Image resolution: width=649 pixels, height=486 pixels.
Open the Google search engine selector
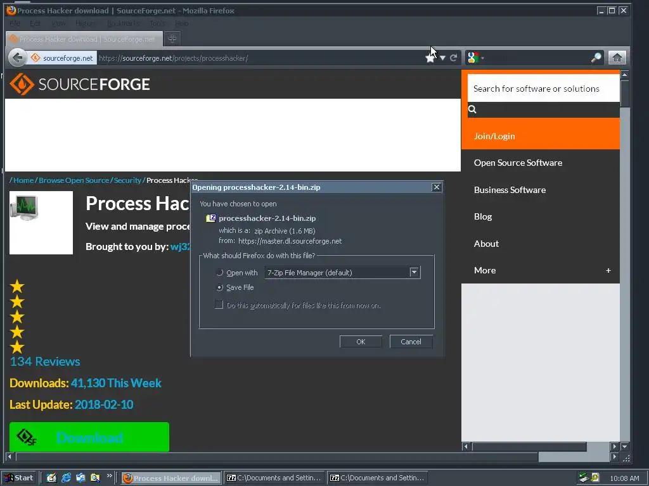(x=475, y=58)
